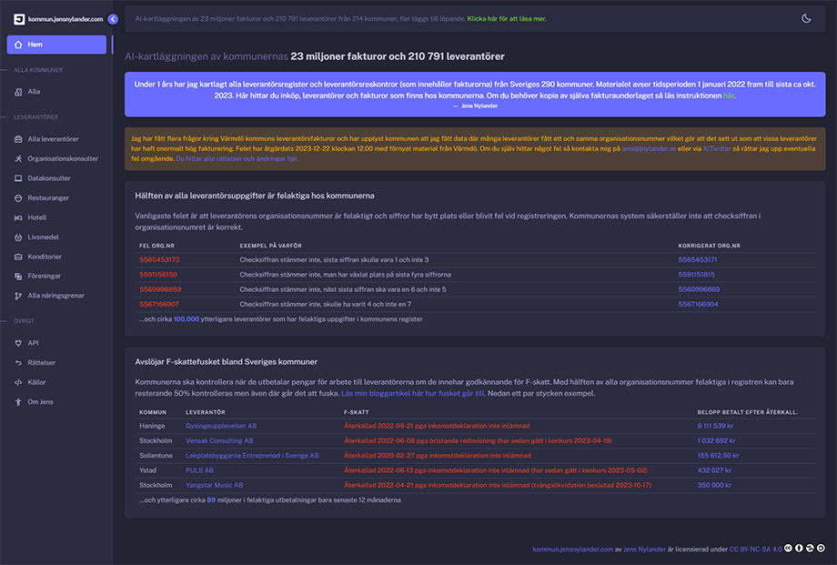Click the Datakonsulter laptop icon
837x565 pixels.
click(19, 178)
